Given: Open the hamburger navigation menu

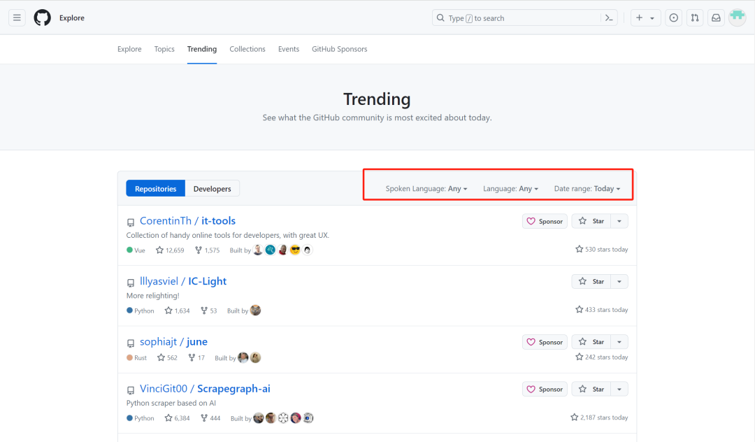Looking at the screenshot, I should pyautogui.click(x=17, y=17).
